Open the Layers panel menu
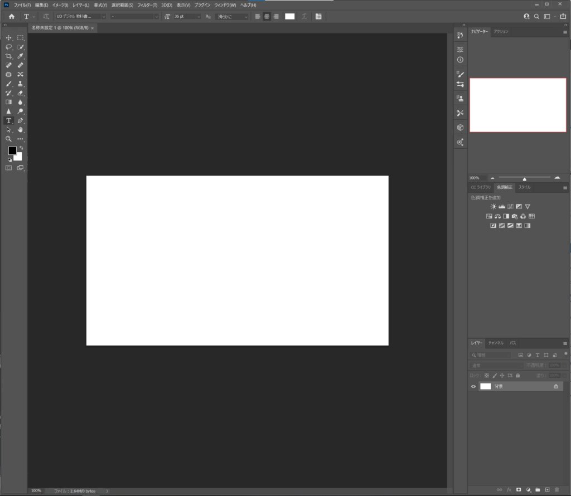Image resolution: width=571 pixels, height=496 pixels. tap(565, 343)
